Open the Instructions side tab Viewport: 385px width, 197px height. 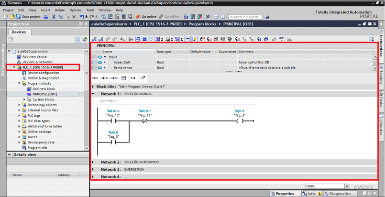(381, 45)
